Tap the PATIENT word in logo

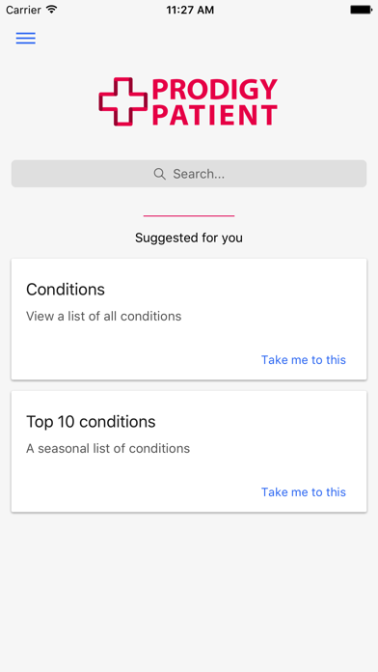click(215, 115)
